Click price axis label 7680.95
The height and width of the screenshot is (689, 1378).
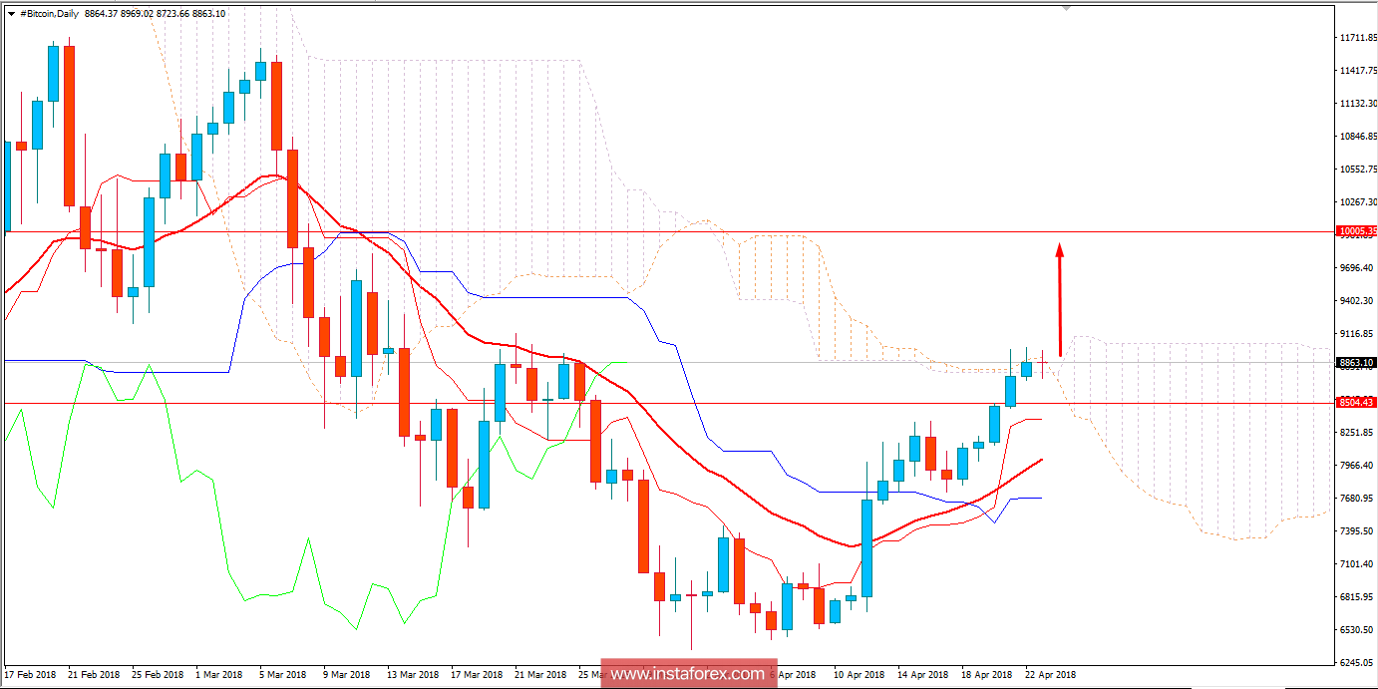(1359, 499)
